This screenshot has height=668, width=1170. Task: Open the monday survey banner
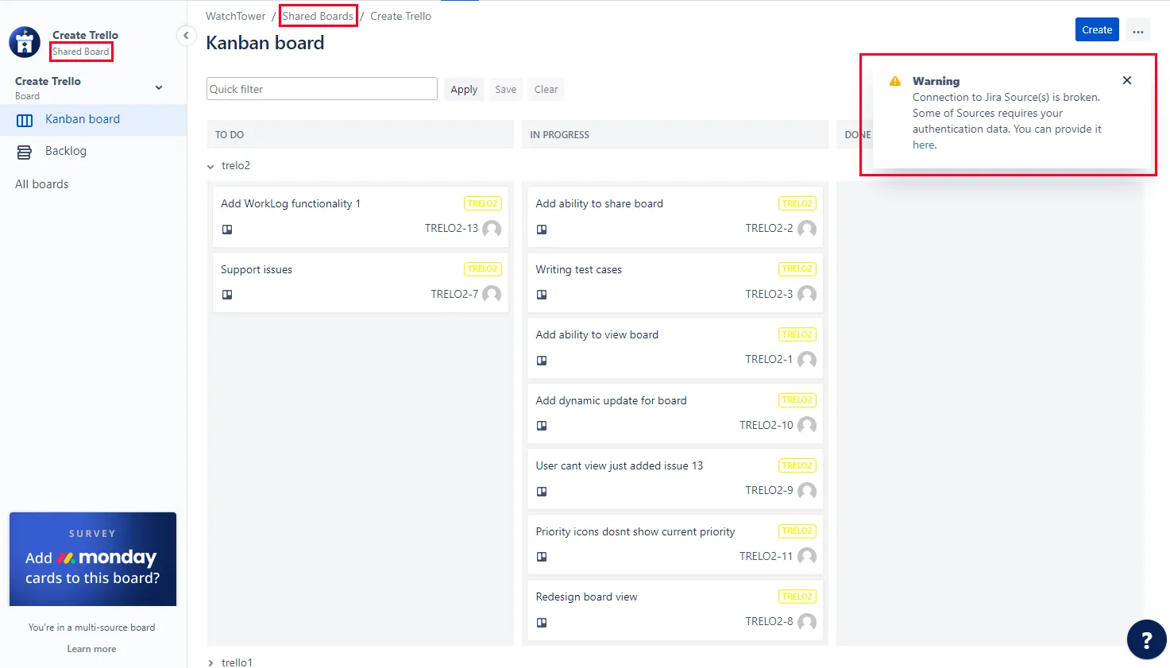pyautogui.click(x=93, y=559)
